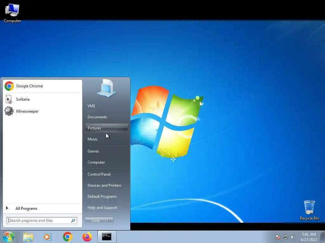
Task: Click the Lock button
Action: 95,221
